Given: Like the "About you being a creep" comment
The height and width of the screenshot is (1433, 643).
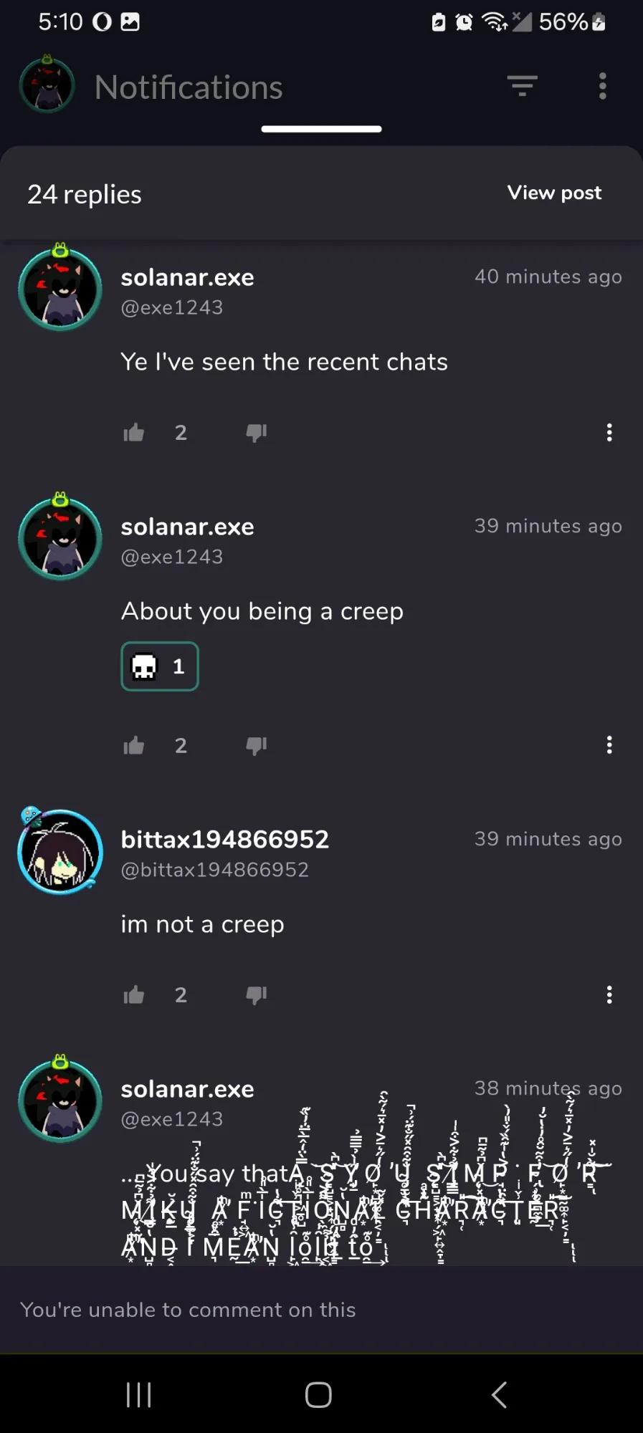Looking at the screenshot, I should click(x=134, y=746).
